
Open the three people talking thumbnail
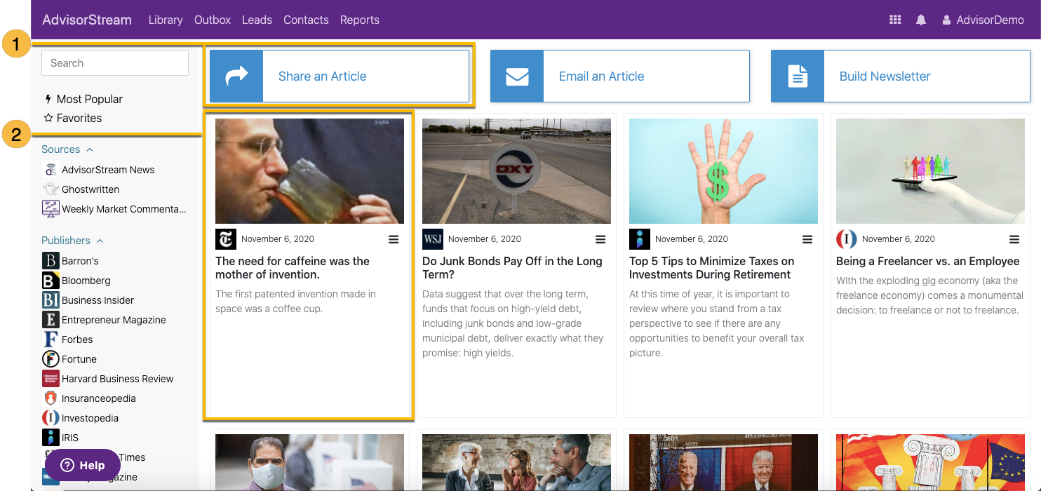click(x=516, y=462)
